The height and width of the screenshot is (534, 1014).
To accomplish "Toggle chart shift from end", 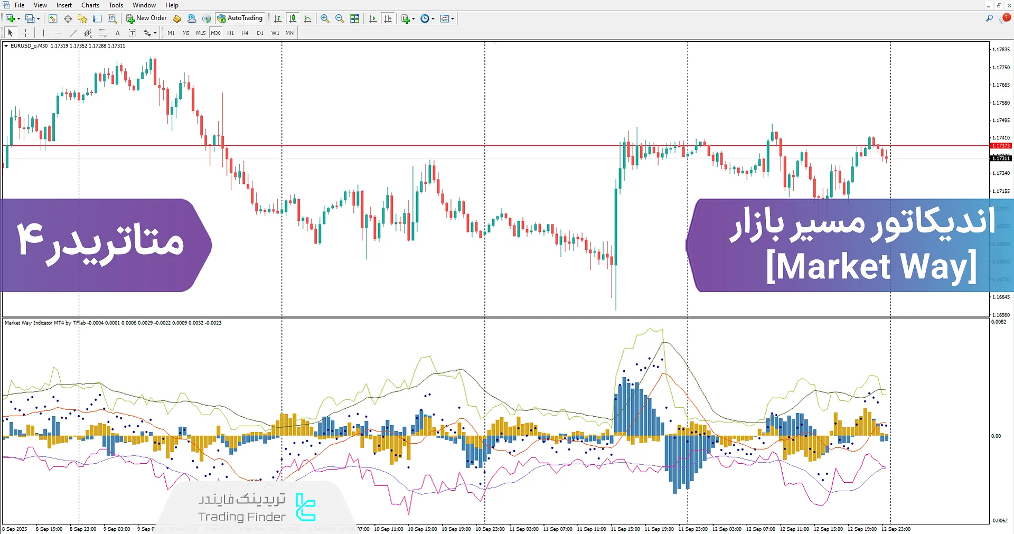I will click(388, 18).
